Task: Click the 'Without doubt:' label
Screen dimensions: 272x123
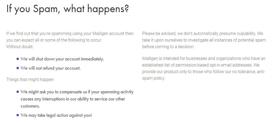Action: point(20,47)
